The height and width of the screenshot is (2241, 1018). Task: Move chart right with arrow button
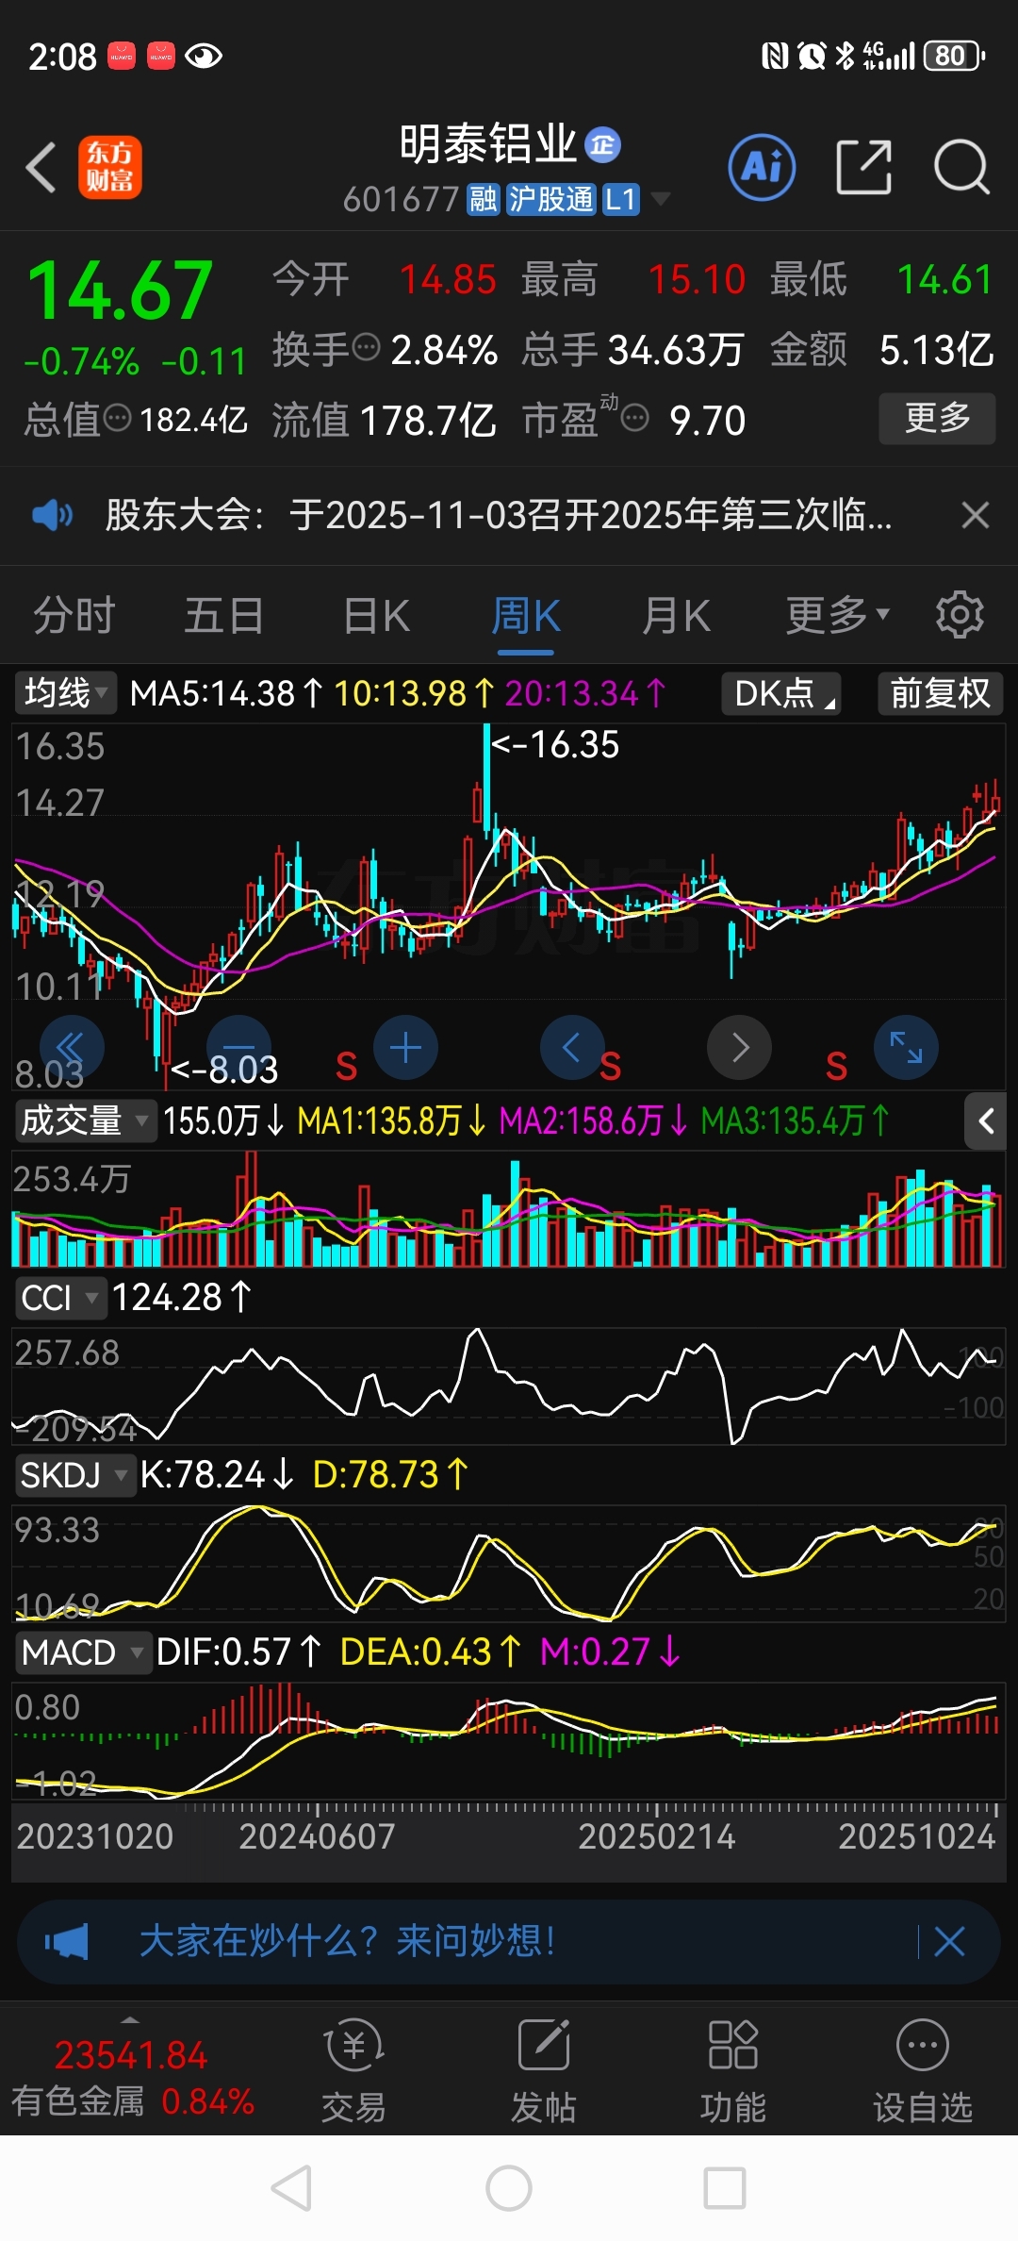740,1047
